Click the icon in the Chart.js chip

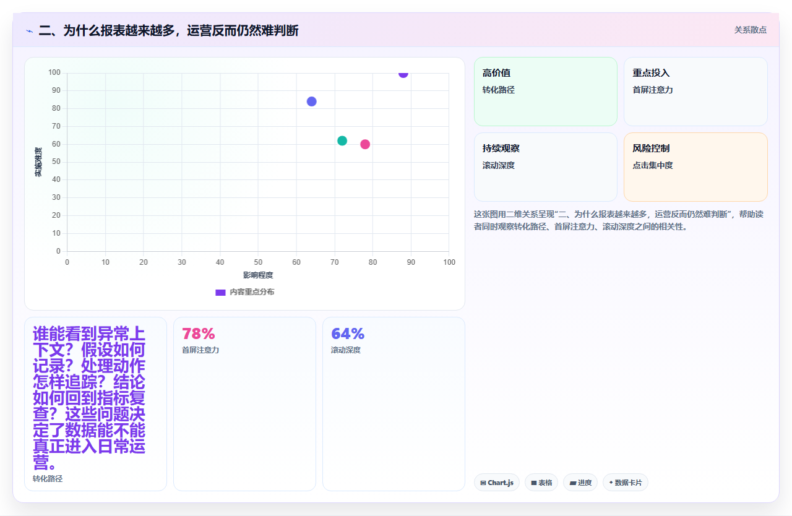pyautogui.click(x=483, y=483)
